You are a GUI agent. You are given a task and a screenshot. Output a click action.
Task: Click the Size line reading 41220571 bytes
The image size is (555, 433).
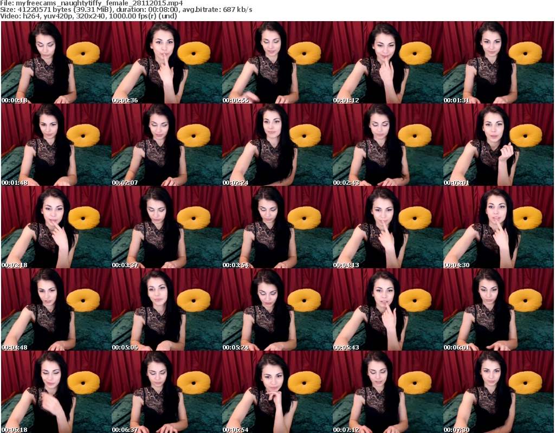[126, 10]
